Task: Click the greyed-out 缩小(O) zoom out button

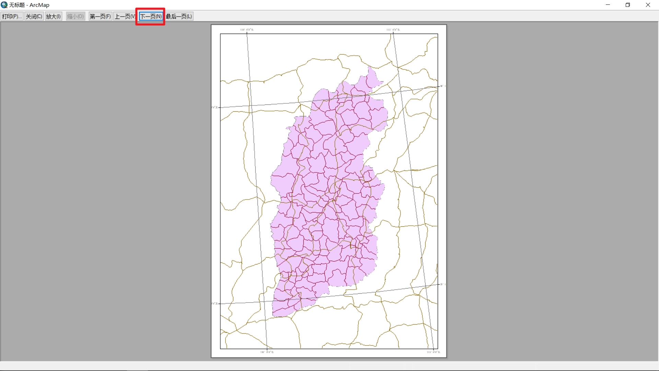Action: 75,16
